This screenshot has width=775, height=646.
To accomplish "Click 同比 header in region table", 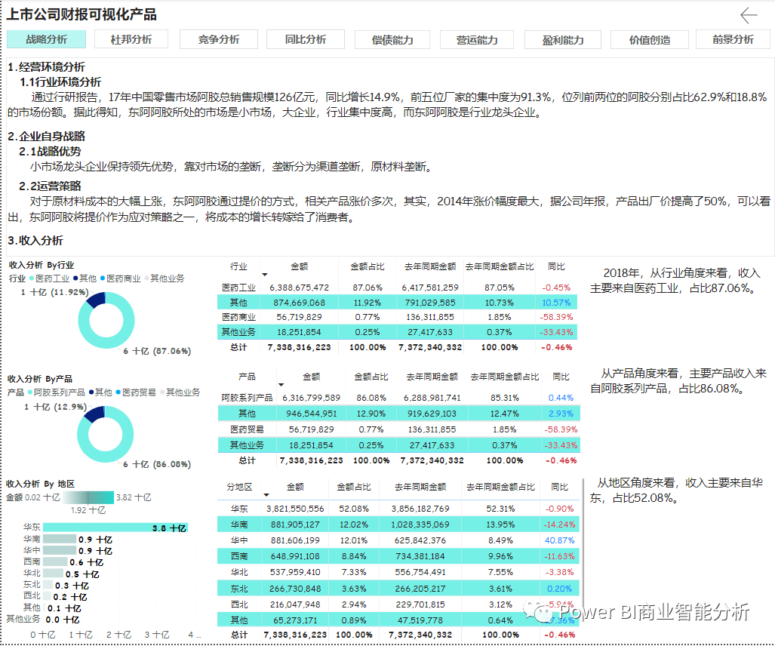I will tap(559, 487).
